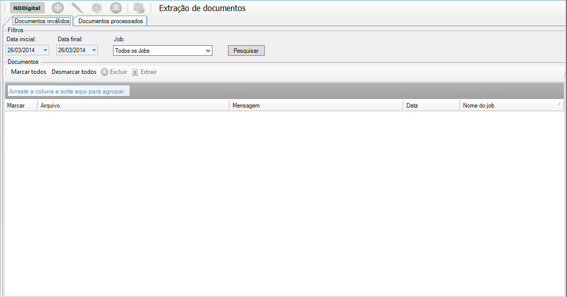This screenshot has width=567, height=297.
Task: Click the settings gear toolbar icon
Action: pyautogui.click(x=96, y=8)
